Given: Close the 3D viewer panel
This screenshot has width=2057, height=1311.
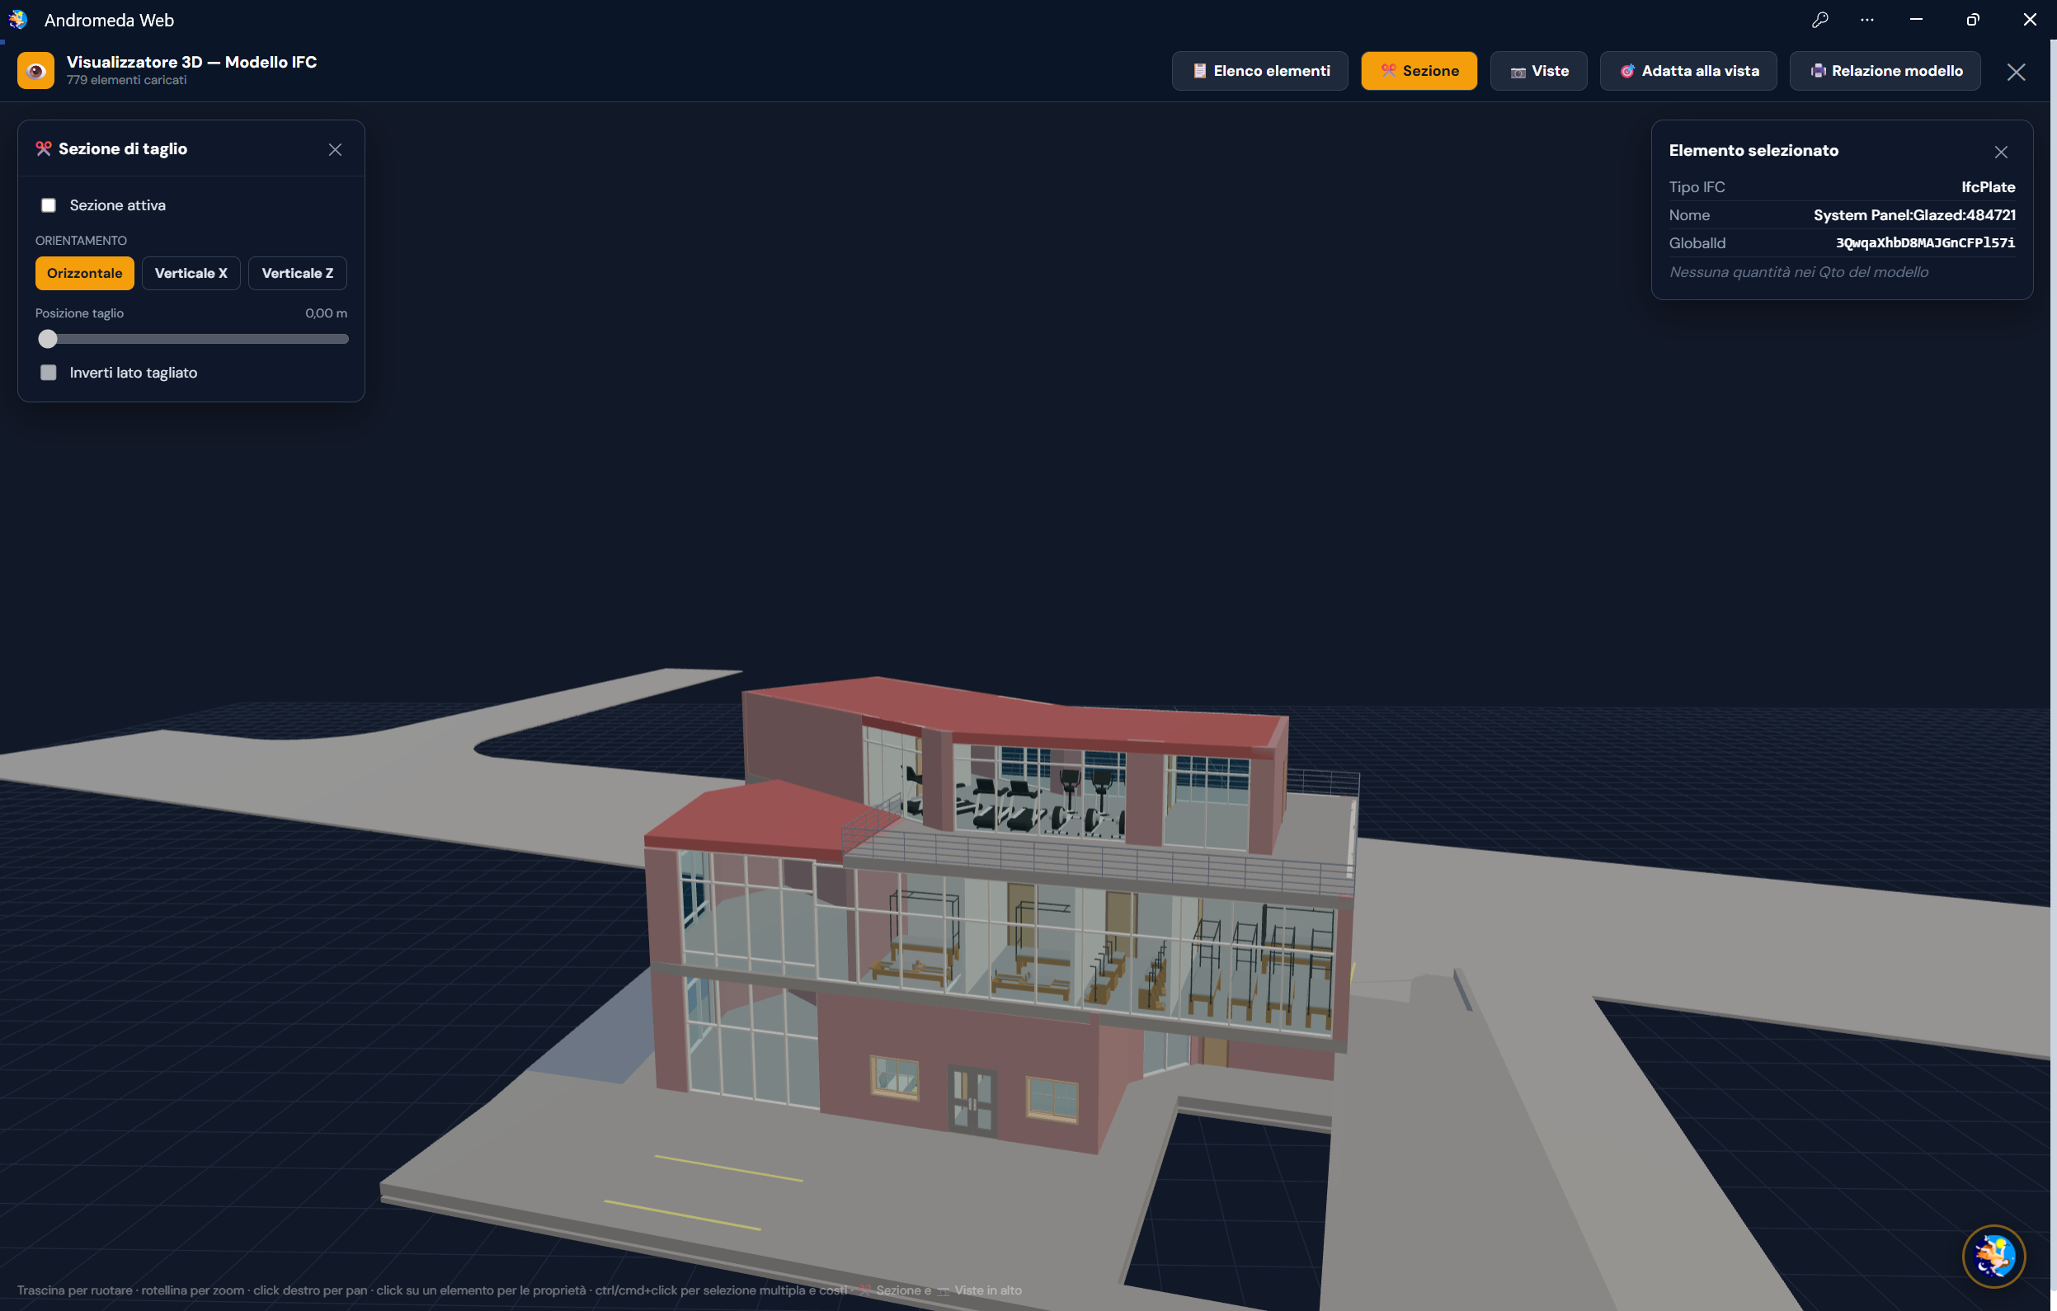Looking at the screenshot, I should click(x=2016, y=73).
